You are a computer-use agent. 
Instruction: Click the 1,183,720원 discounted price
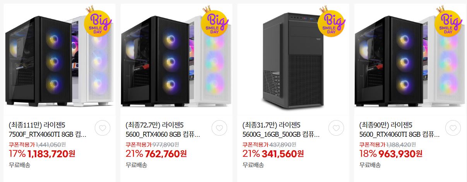click(x=51, y=154)
